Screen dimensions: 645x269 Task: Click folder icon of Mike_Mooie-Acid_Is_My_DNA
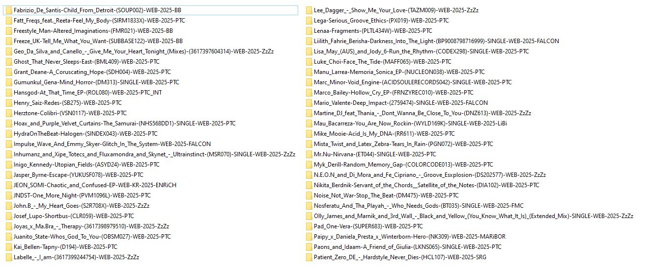[308, 134]
